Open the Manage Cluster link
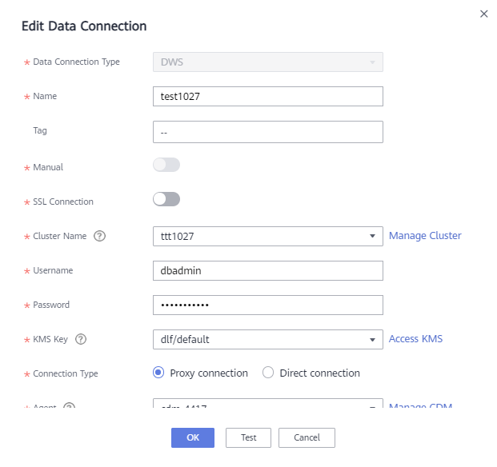The image size is (497, 467). click(425, 236)
